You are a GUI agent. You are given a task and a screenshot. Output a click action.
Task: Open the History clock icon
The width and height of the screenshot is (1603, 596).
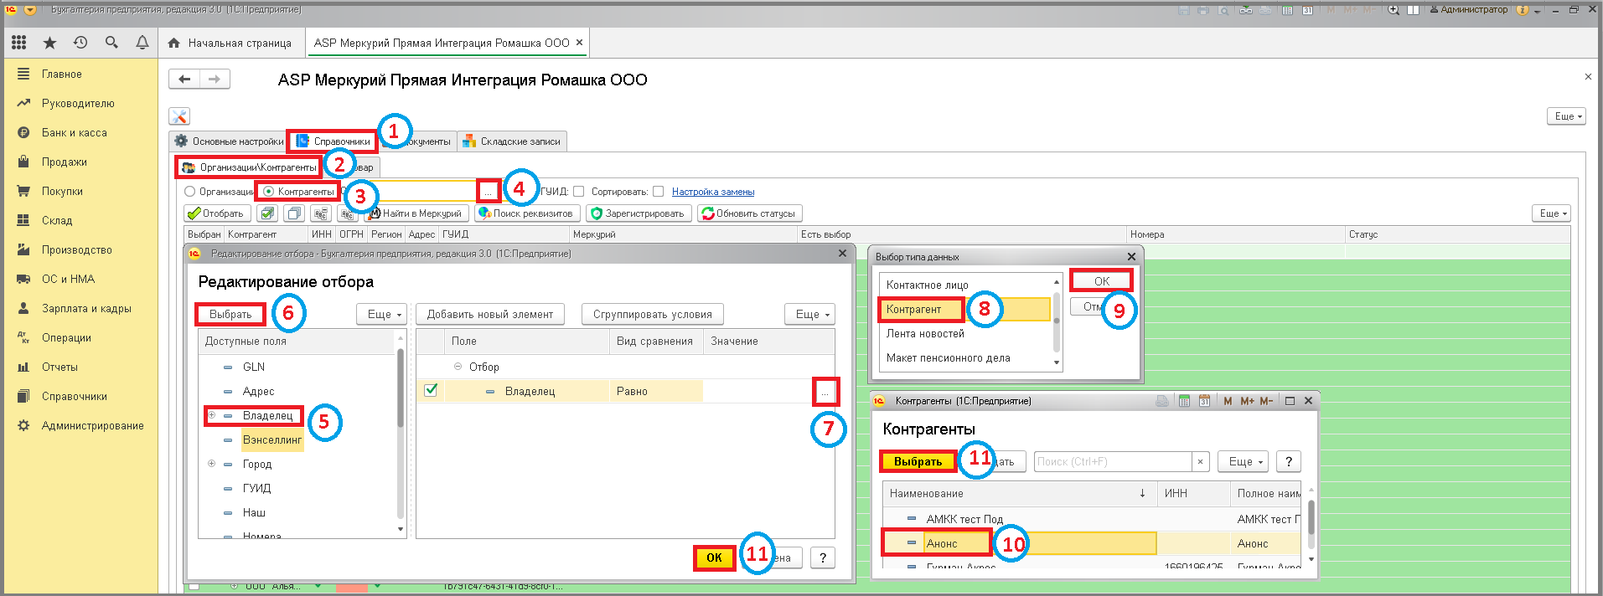pos(80,43)
